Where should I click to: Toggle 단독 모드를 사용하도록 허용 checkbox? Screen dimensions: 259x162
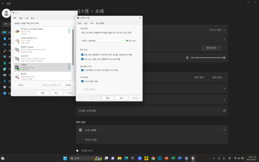(82, 55)
